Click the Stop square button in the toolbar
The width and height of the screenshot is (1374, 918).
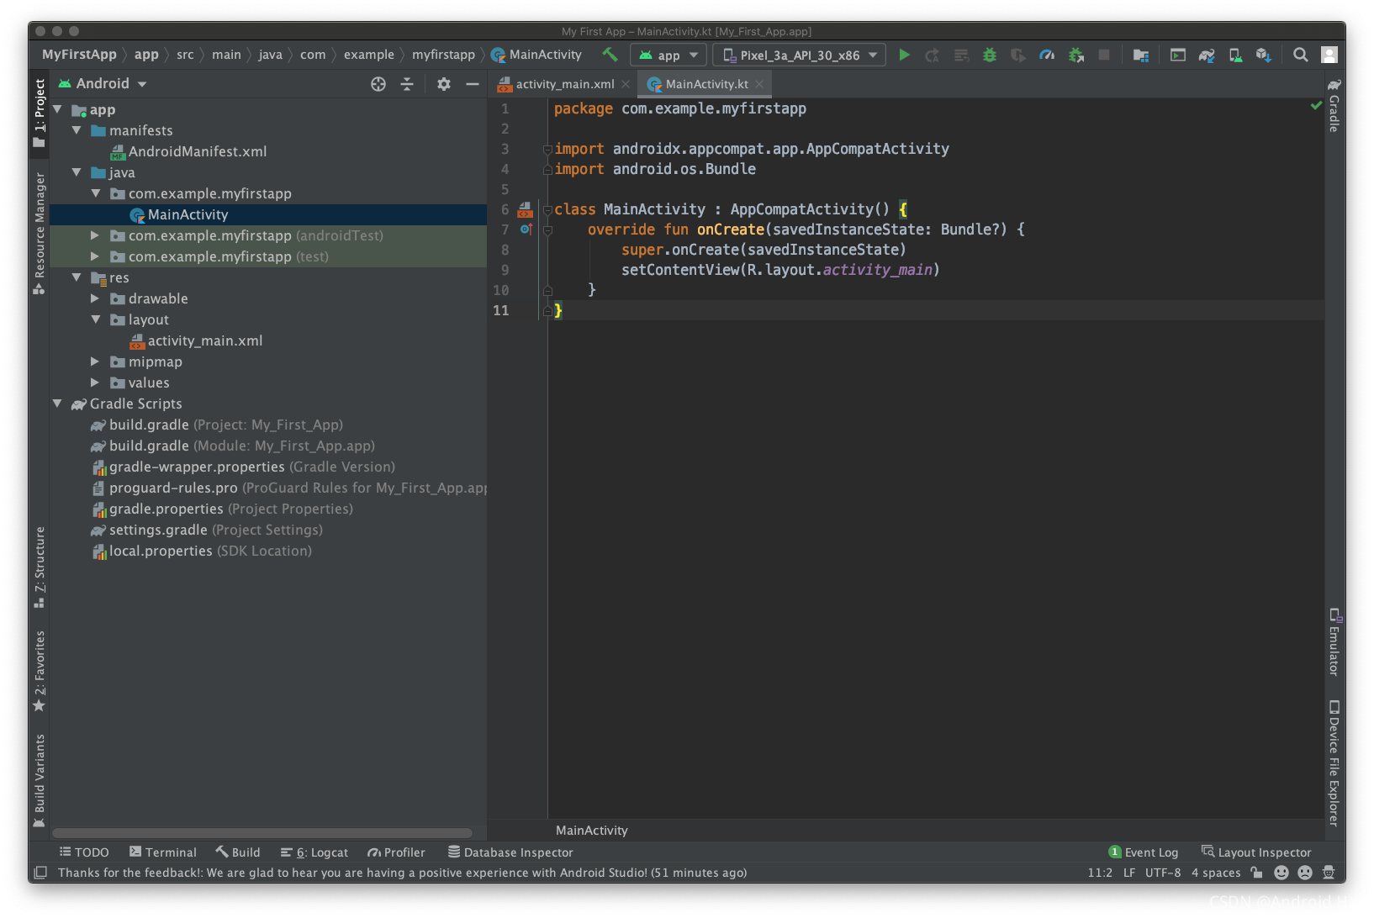point(1104,55)
